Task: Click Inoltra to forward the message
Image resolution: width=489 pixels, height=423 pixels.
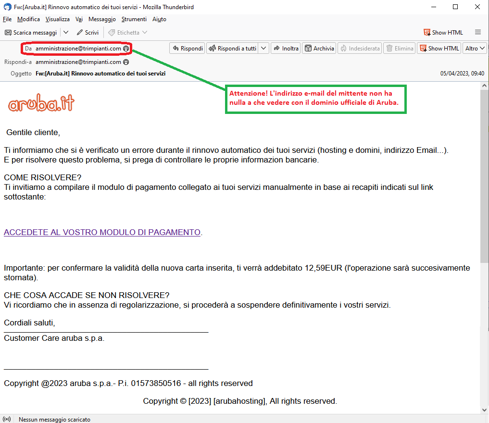Action: pos(286,49)
